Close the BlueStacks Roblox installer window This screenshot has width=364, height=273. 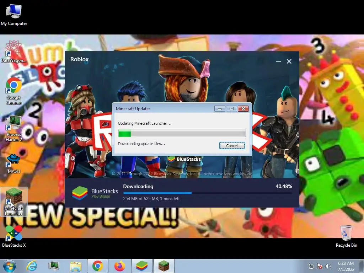289,61
